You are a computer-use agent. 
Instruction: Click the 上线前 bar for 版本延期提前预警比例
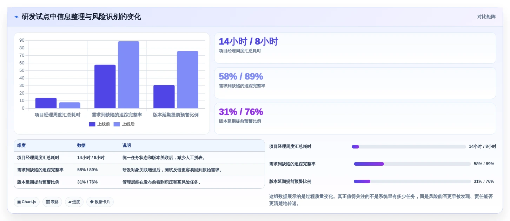coord(164,97)
